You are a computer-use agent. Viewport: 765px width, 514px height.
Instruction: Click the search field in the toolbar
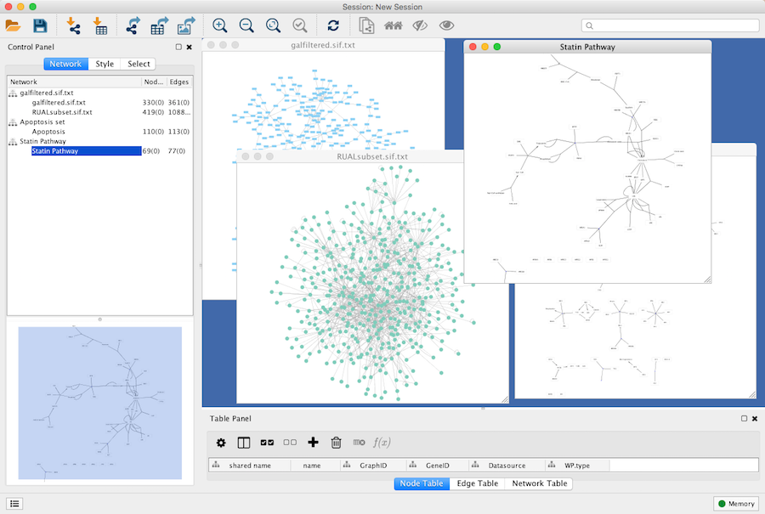click(x=671, y=26)
